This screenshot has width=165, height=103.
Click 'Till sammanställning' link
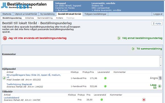149,49
